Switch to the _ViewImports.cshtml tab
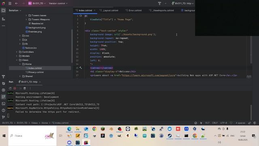 [x=161, y=11]
